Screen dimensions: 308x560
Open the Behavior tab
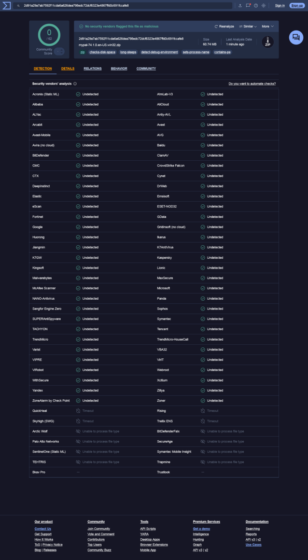click(x=119, y=68)
